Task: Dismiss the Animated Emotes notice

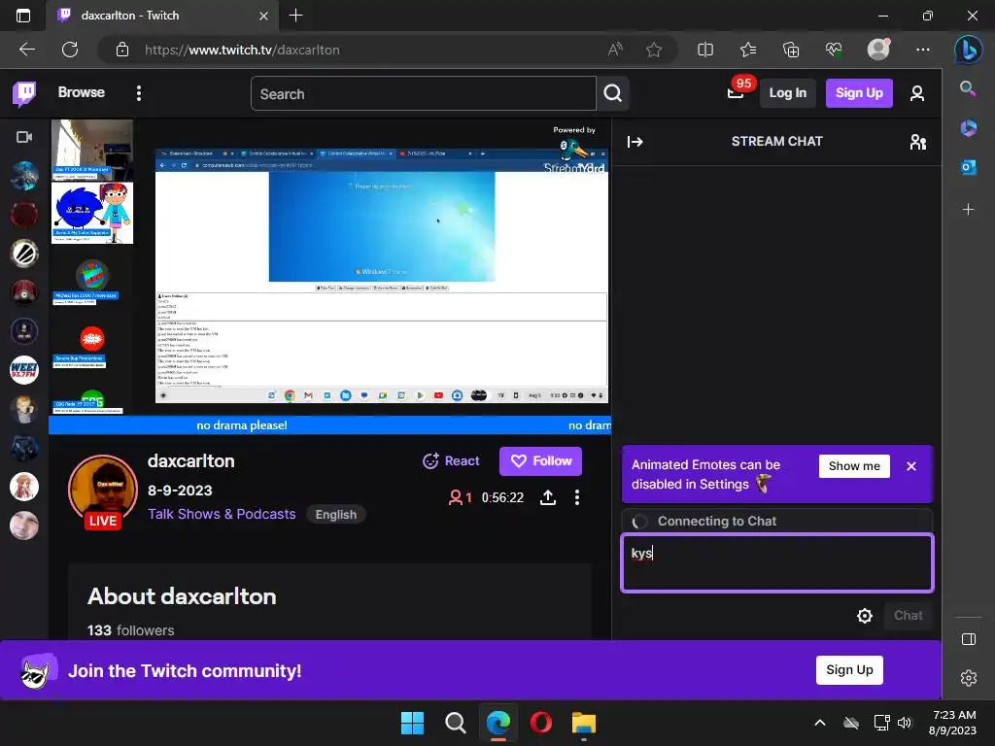Action: click(x=911, y=466)
